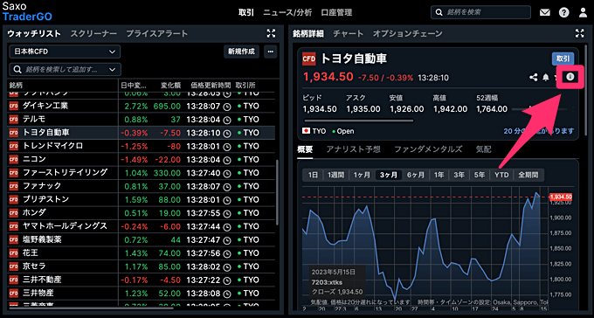The image size is (594, 318).
Task: Click the clock icon in 塩野義製薬 row
Action: pos(227,240)
